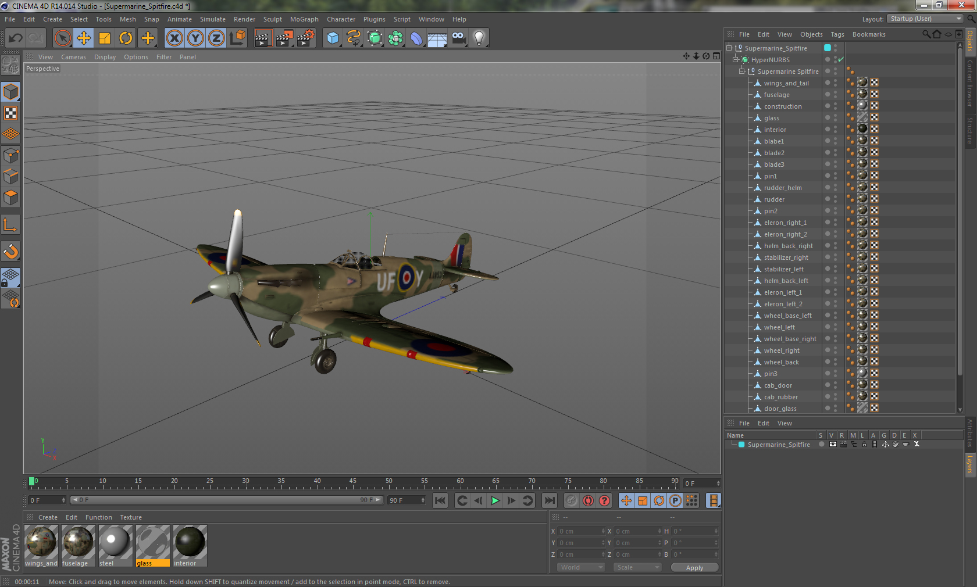Screen dimensions: 977x587
Task: Switch to Model mode
Action: click(10, 92)
